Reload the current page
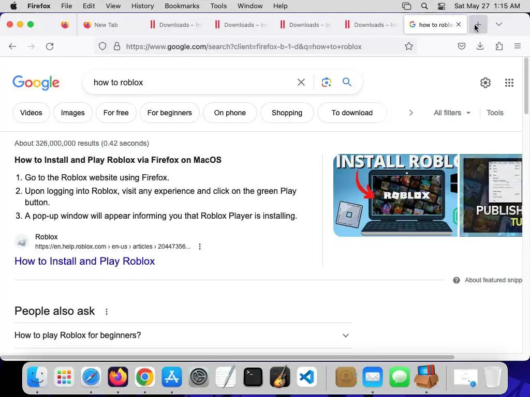This screenshot has width=530, height=397. 50,47
